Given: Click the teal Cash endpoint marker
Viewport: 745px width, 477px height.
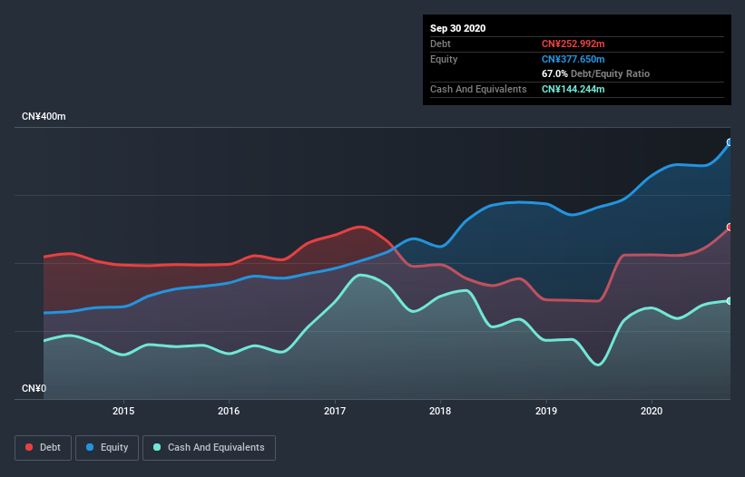Looking at the screenshot, I should tap(730, 301).
